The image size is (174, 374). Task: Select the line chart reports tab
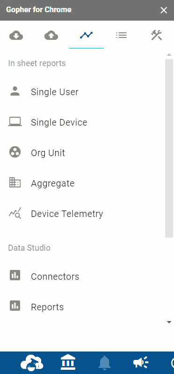[86, 36]
